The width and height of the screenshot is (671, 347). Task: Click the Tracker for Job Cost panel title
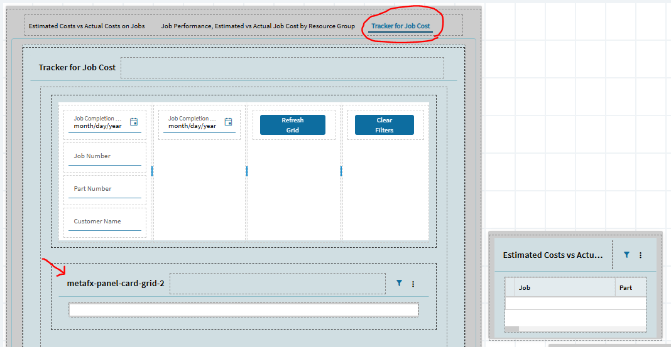tap(77, 68)
